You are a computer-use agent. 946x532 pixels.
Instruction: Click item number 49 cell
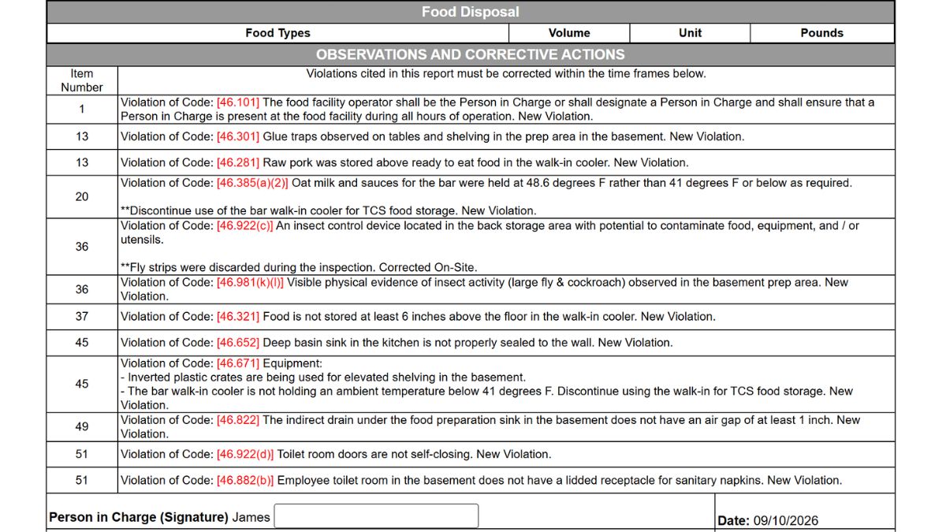click(82, 426)
